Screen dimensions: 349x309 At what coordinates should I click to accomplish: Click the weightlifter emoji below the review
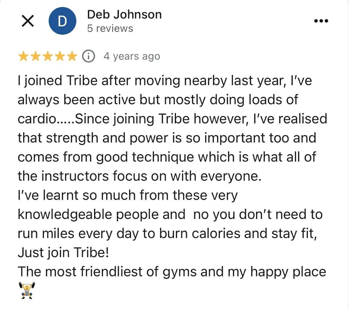27,290
